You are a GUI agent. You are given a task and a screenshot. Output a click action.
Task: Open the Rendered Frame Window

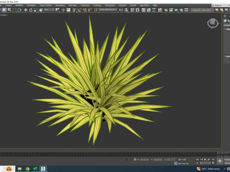pos(171,10)
